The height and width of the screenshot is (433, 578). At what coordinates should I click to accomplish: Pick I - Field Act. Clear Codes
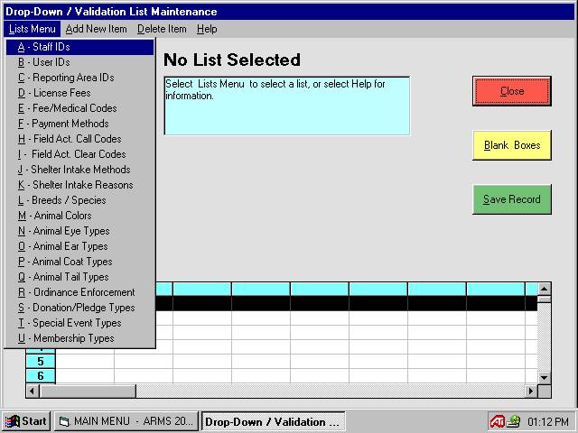(x=80, y=154)
